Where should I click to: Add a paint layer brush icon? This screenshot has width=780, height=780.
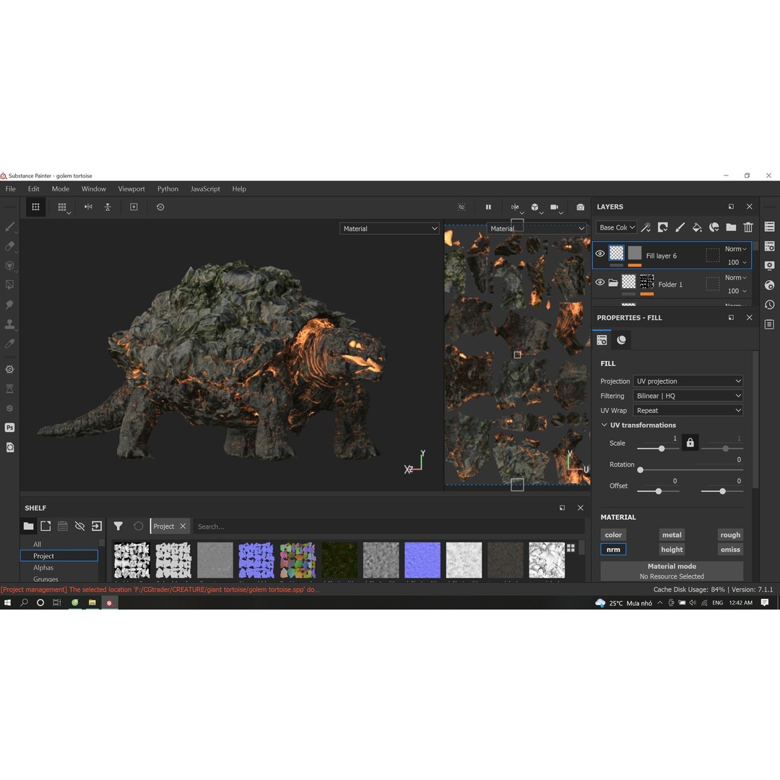[680, 227]
